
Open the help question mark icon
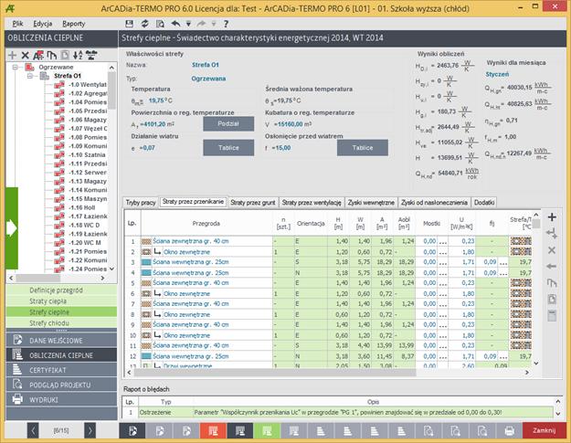pos(227,24)
